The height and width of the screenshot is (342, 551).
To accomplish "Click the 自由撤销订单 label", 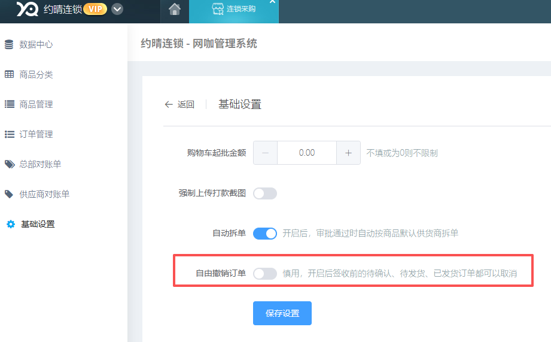I will 221,273.
